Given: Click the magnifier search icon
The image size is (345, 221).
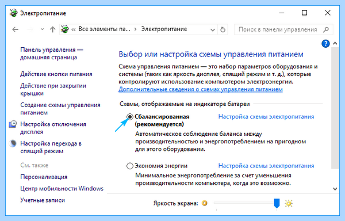Looking at the screenshot, I should click(326, 29).
